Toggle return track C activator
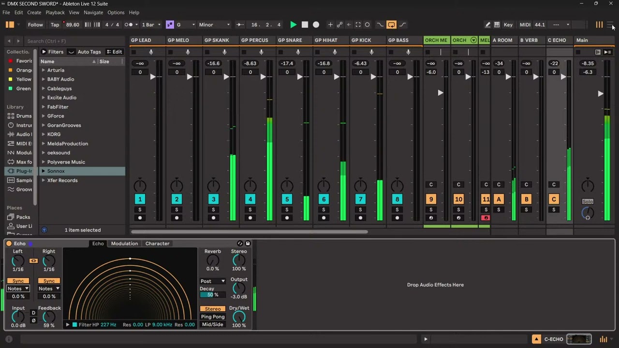Image resolution: width=619 pixels, height=348 pixels. (x=554, y=199)
